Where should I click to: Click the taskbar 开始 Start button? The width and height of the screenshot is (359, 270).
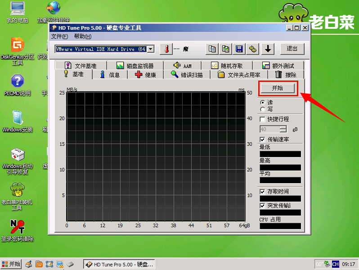pyautogui.click(x=11, y=264)
